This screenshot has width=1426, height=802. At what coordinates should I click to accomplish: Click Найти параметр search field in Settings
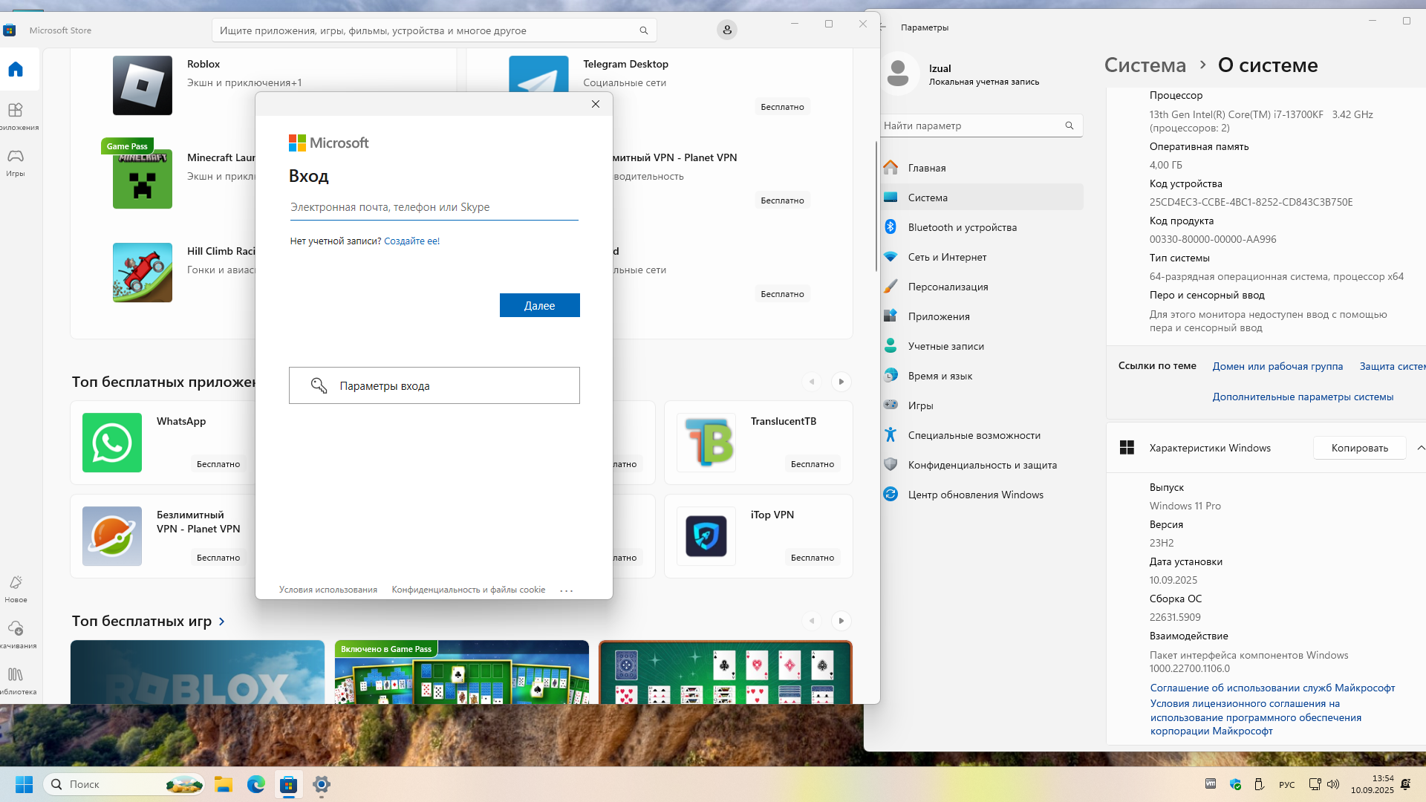(980, 125)
